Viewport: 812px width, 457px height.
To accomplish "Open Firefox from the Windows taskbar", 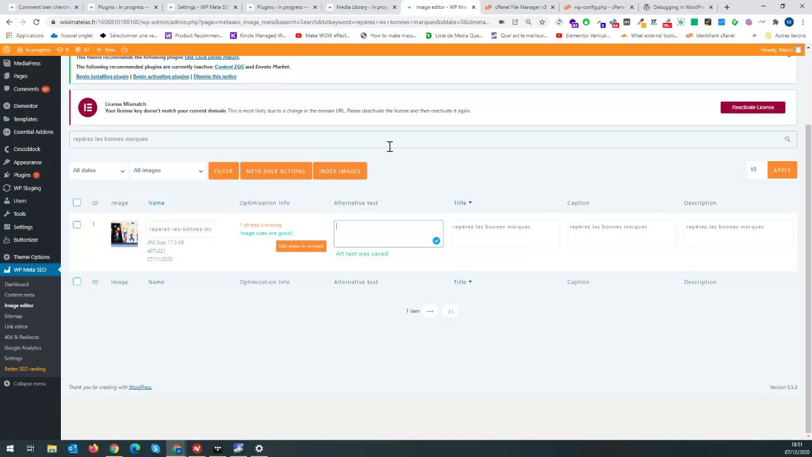I will click(x=93, y=449).
